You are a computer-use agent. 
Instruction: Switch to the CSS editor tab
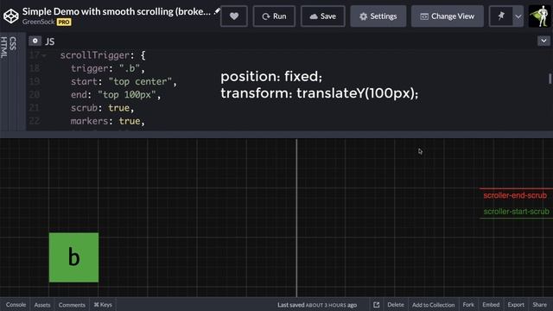click(13, 43)
